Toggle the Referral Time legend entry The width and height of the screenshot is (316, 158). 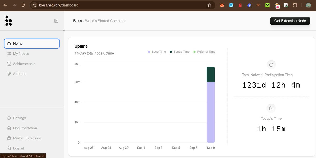click(204, 52)
